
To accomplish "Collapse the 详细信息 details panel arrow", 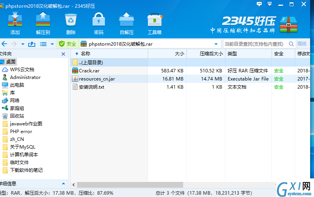I will point(63,183).
